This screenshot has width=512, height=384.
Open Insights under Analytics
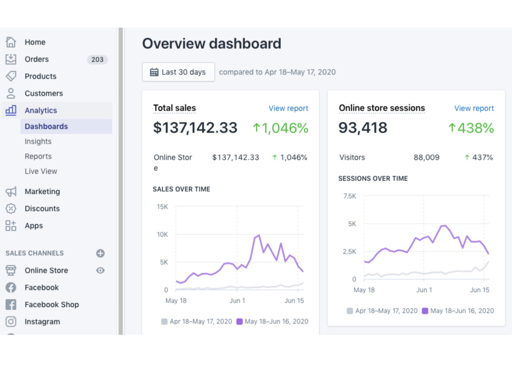pyautogui.click(x=38, y=141)
